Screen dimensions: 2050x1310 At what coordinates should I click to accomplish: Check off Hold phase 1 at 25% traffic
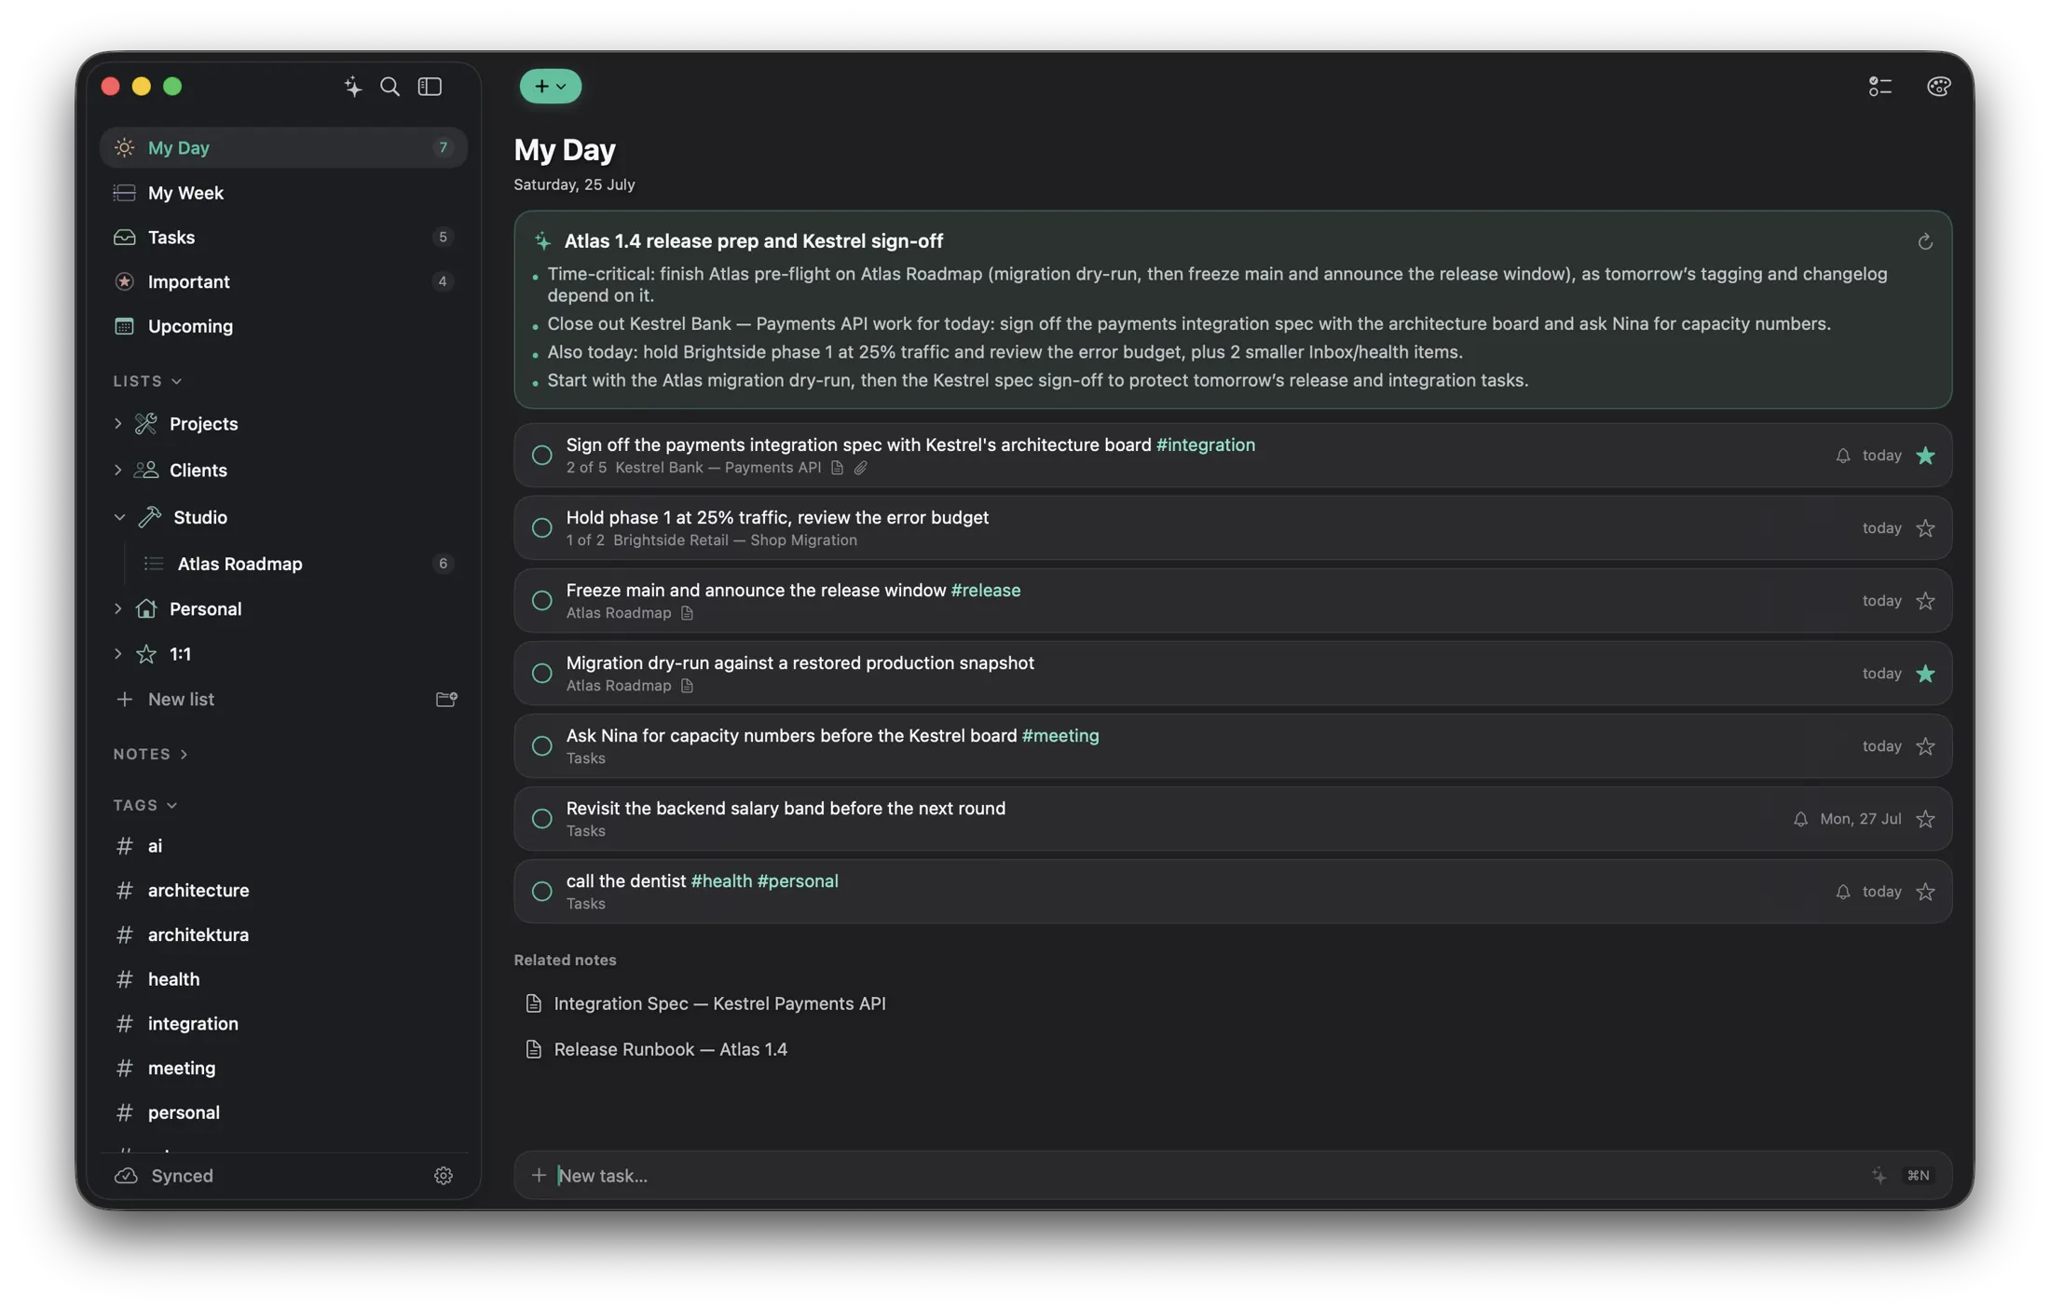pos(541,528)
